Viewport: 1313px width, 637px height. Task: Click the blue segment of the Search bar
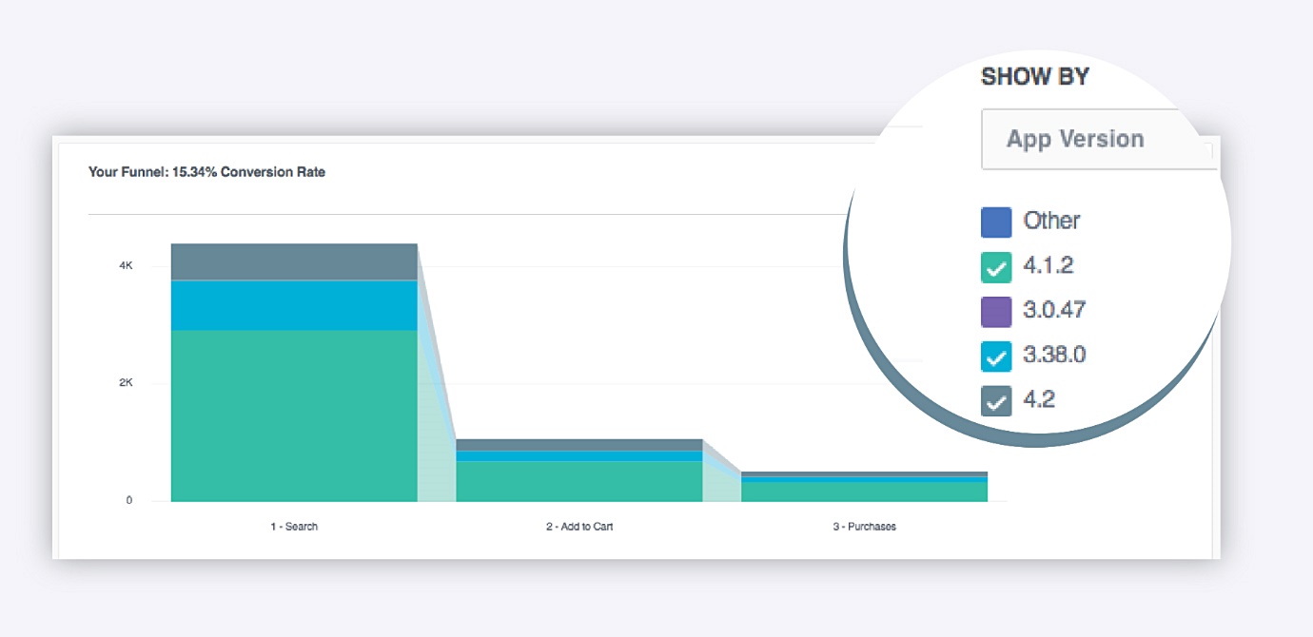tap(294, 305)
